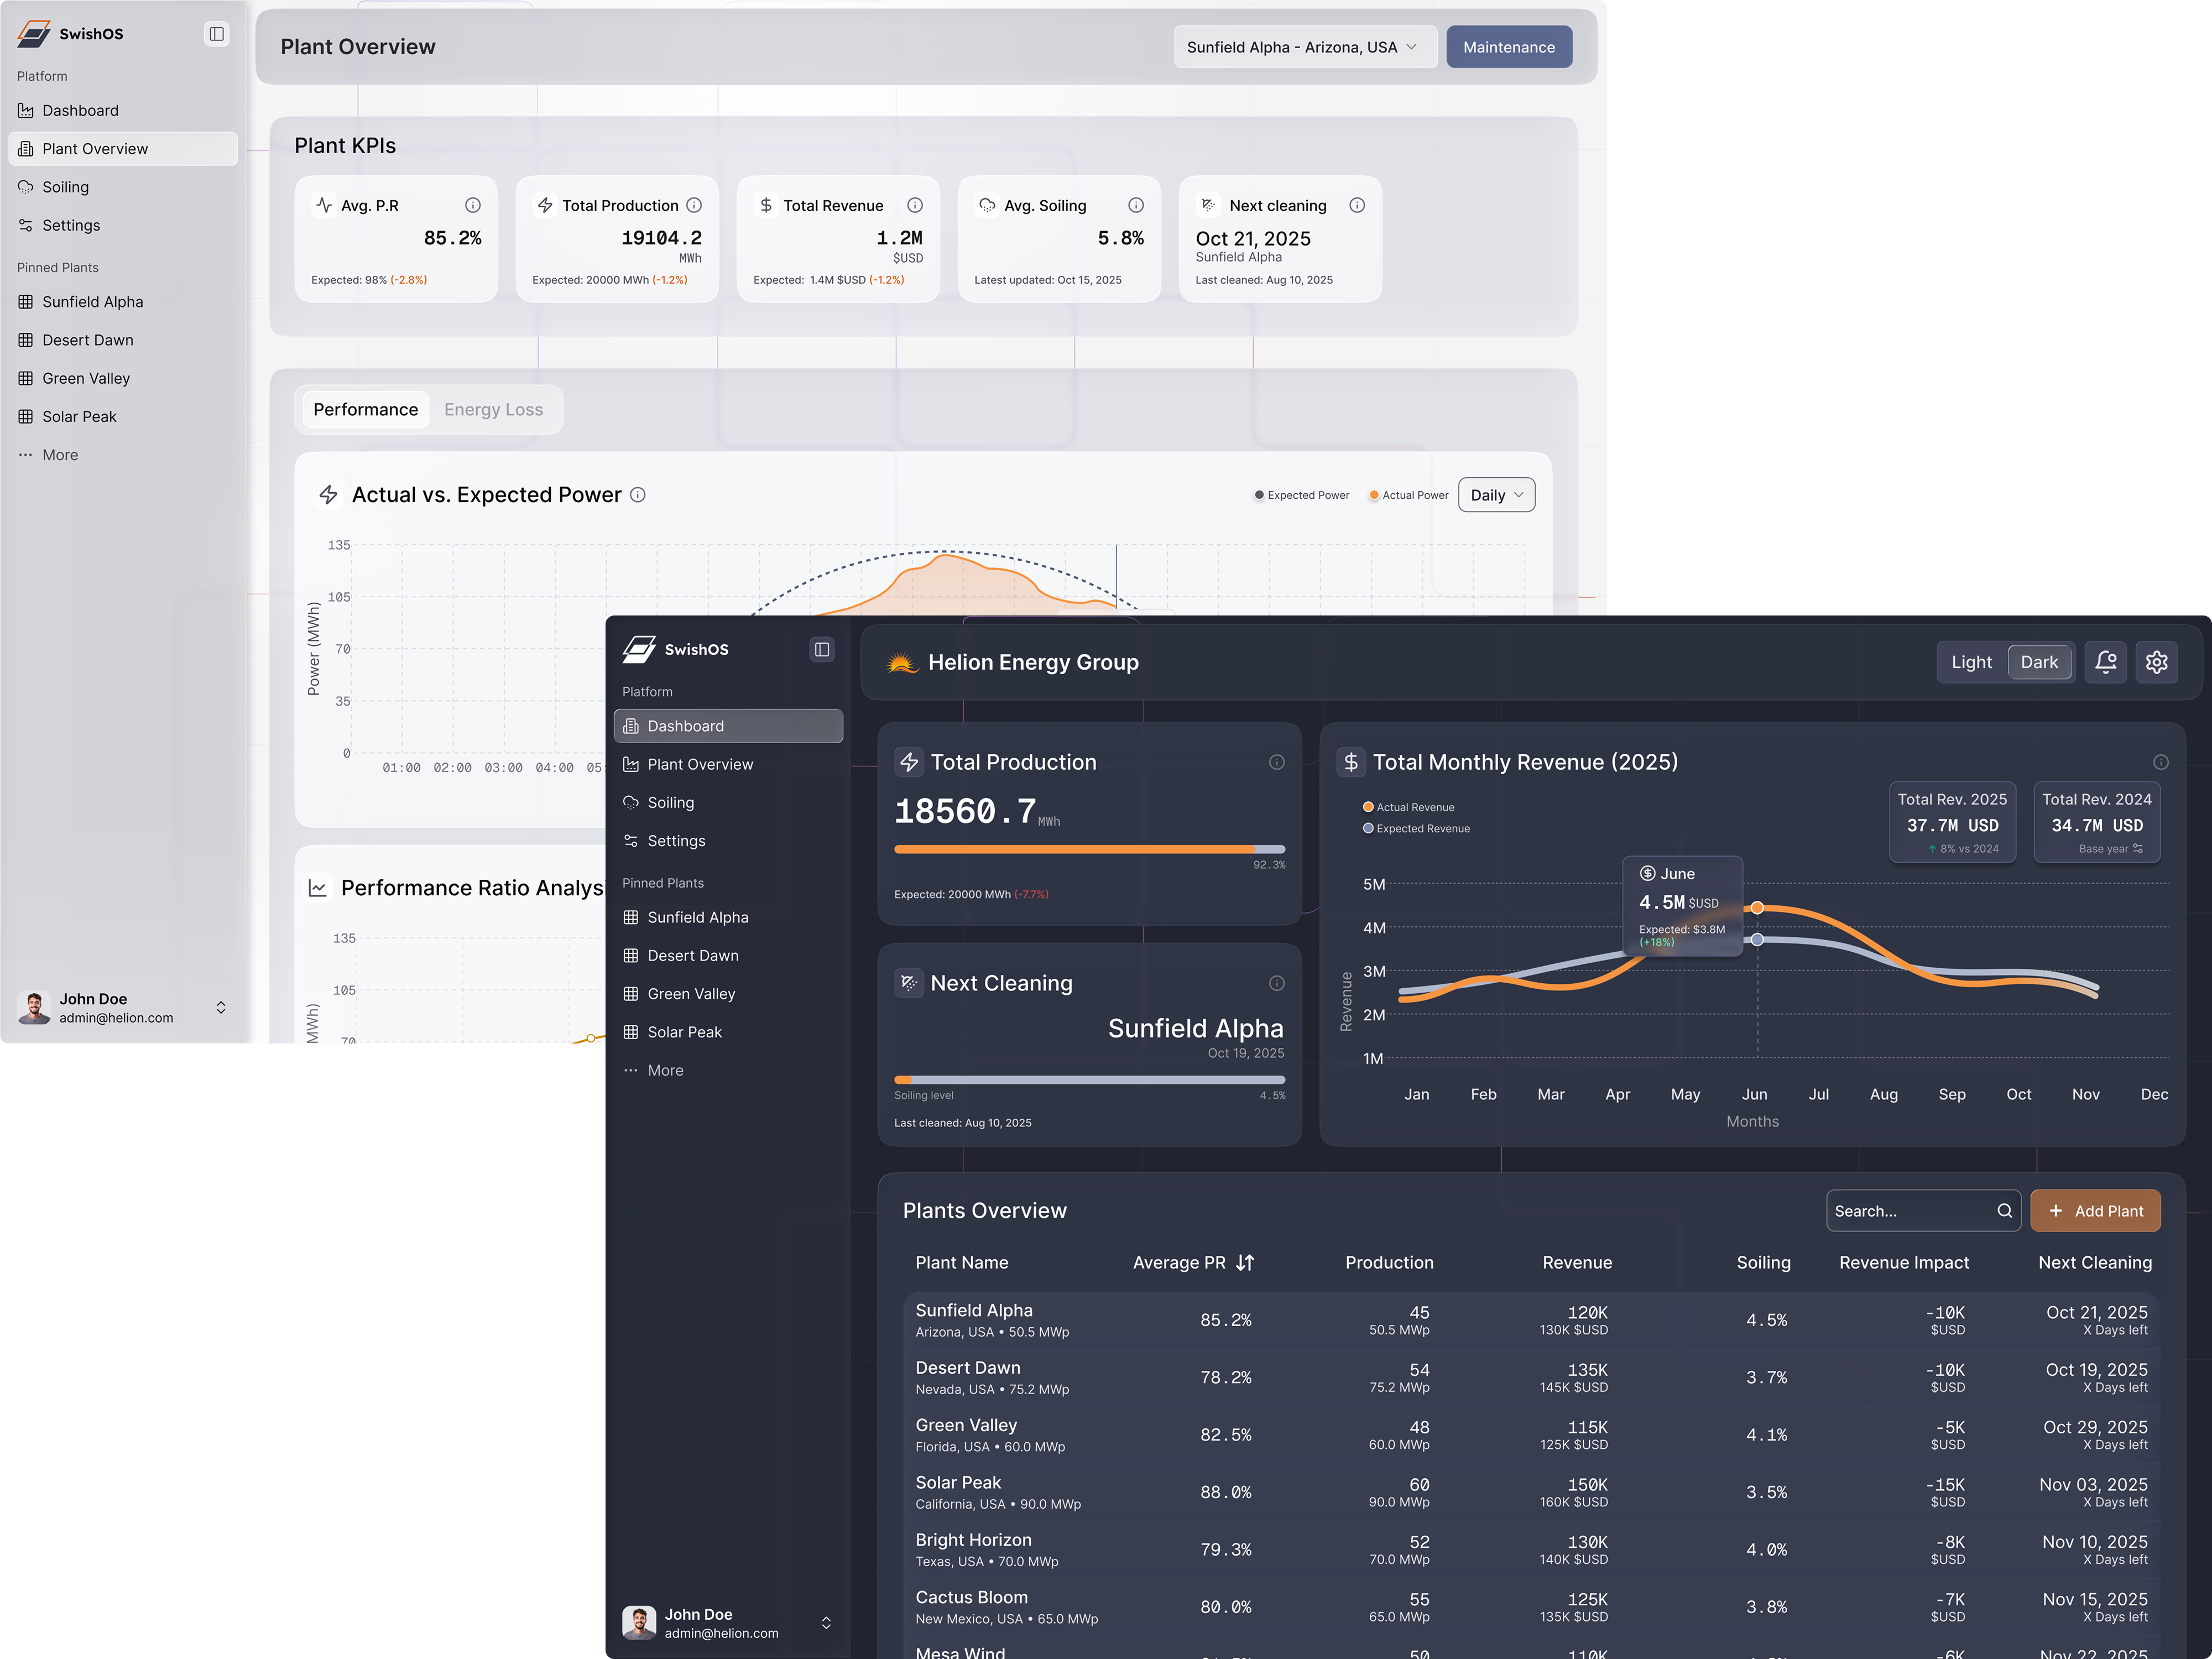Sort table by Average PR icon
This screenshot has height=1659, width=2212.
(x=1245, y=1262)
